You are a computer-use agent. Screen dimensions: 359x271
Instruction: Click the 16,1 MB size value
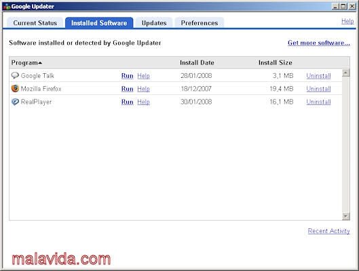(282, 102)
